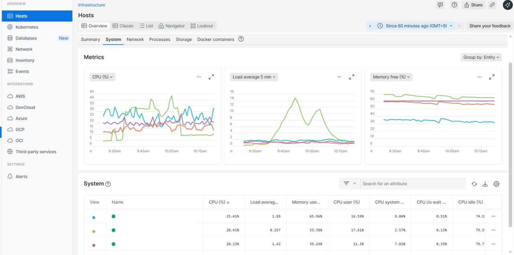Screen dimensions: 514x255
Task: Open Kubernetes in the sidebar
Action: [x=27, y=27]
